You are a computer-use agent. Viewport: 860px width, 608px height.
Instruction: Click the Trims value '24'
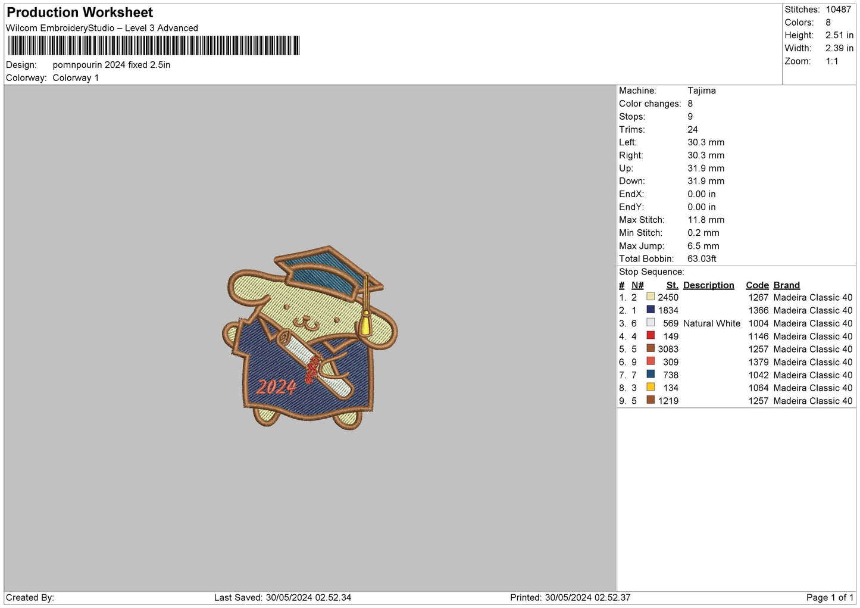tap(693, 129)
